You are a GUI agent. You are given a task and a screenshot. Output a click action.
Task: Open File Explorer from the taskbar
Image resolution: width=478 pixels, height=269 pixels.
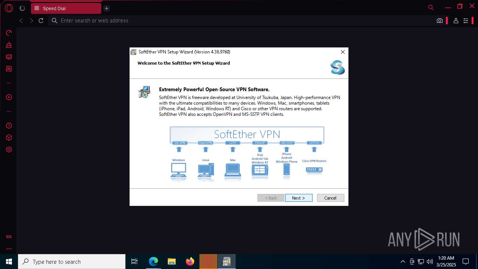pyautogui.click(x=172, y=262)
